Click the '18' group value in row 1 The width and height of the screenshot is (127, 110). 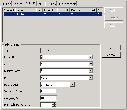22,14
